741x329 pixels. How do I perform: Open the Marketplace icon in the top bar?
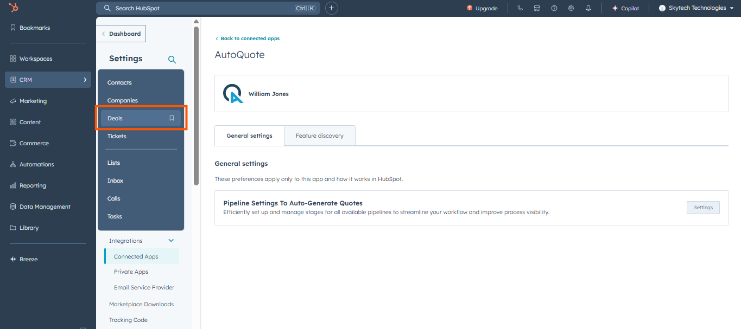537,8
